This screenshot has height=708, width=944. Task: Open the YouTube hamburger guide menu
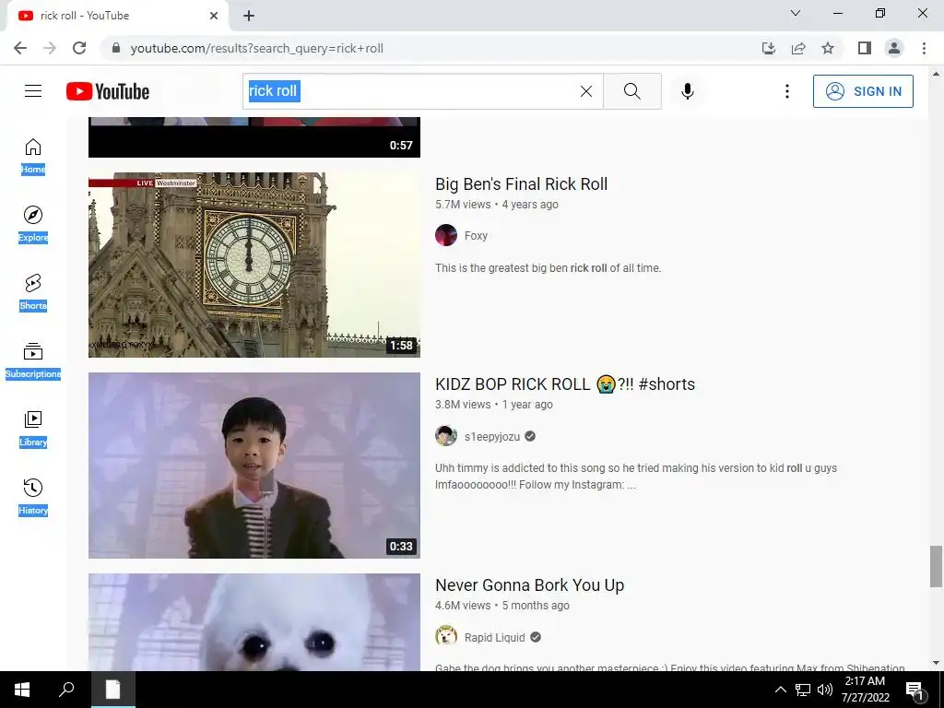(x=33, y=91)
